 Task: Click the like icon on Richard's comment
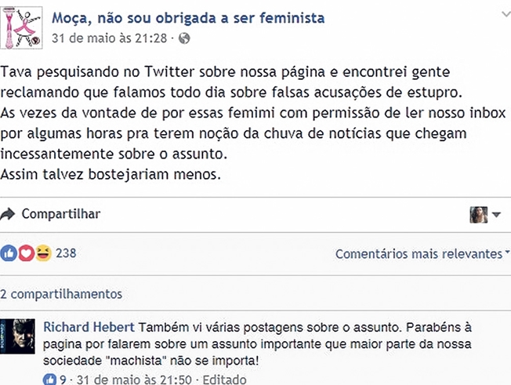point(51,379)
